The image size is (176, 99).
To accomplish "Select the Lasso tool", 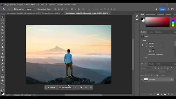I will coord(3,24).
